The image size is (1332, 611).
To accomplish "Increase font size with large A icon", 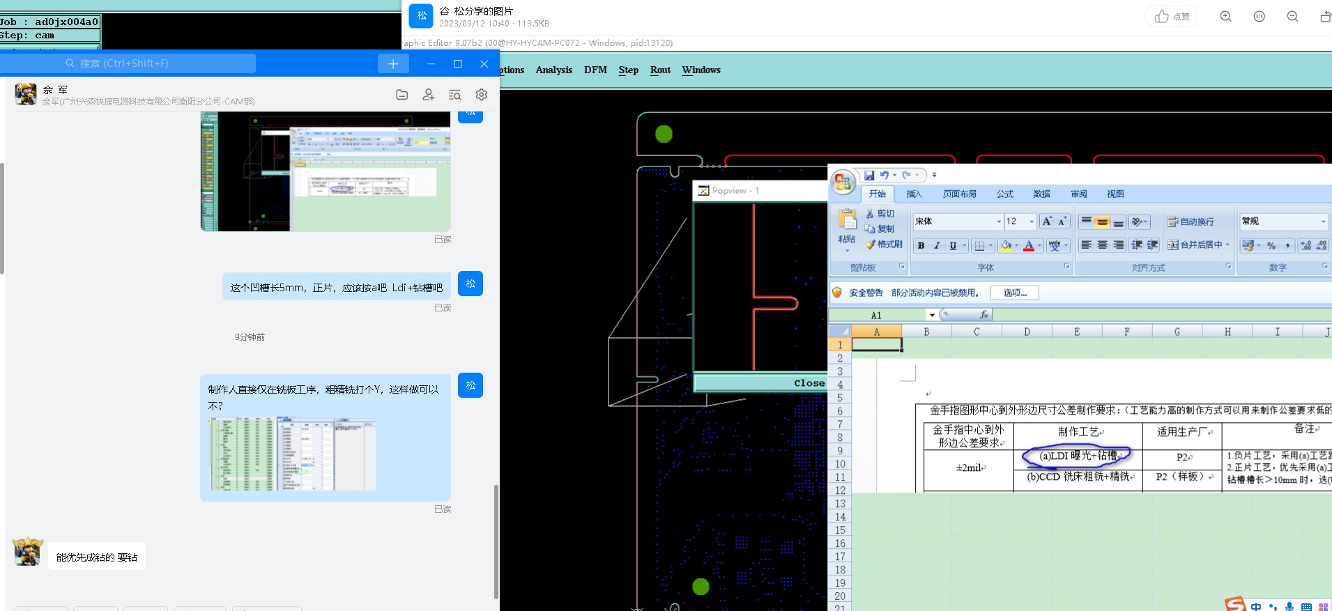I will [1047, 222].
